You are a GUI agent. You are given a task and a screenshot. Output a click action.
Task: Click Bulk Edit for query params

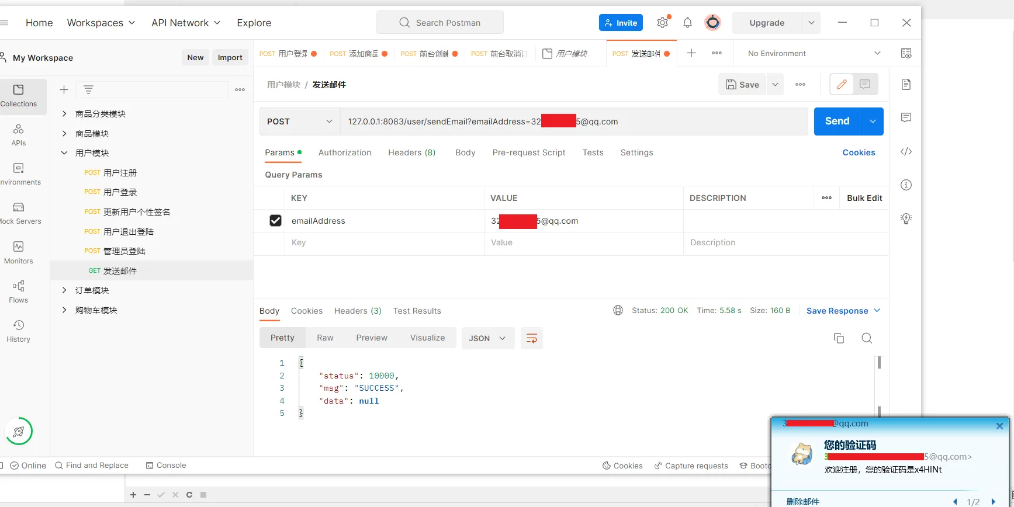864,198
